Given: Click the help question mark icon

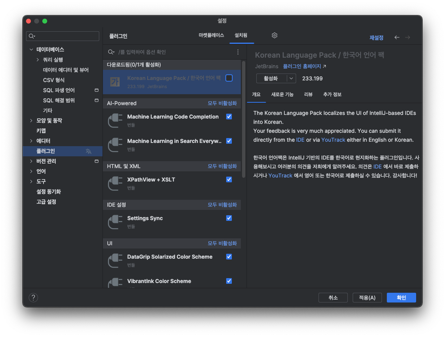Looking at the screenshot, I should click(x=33, y=298).
